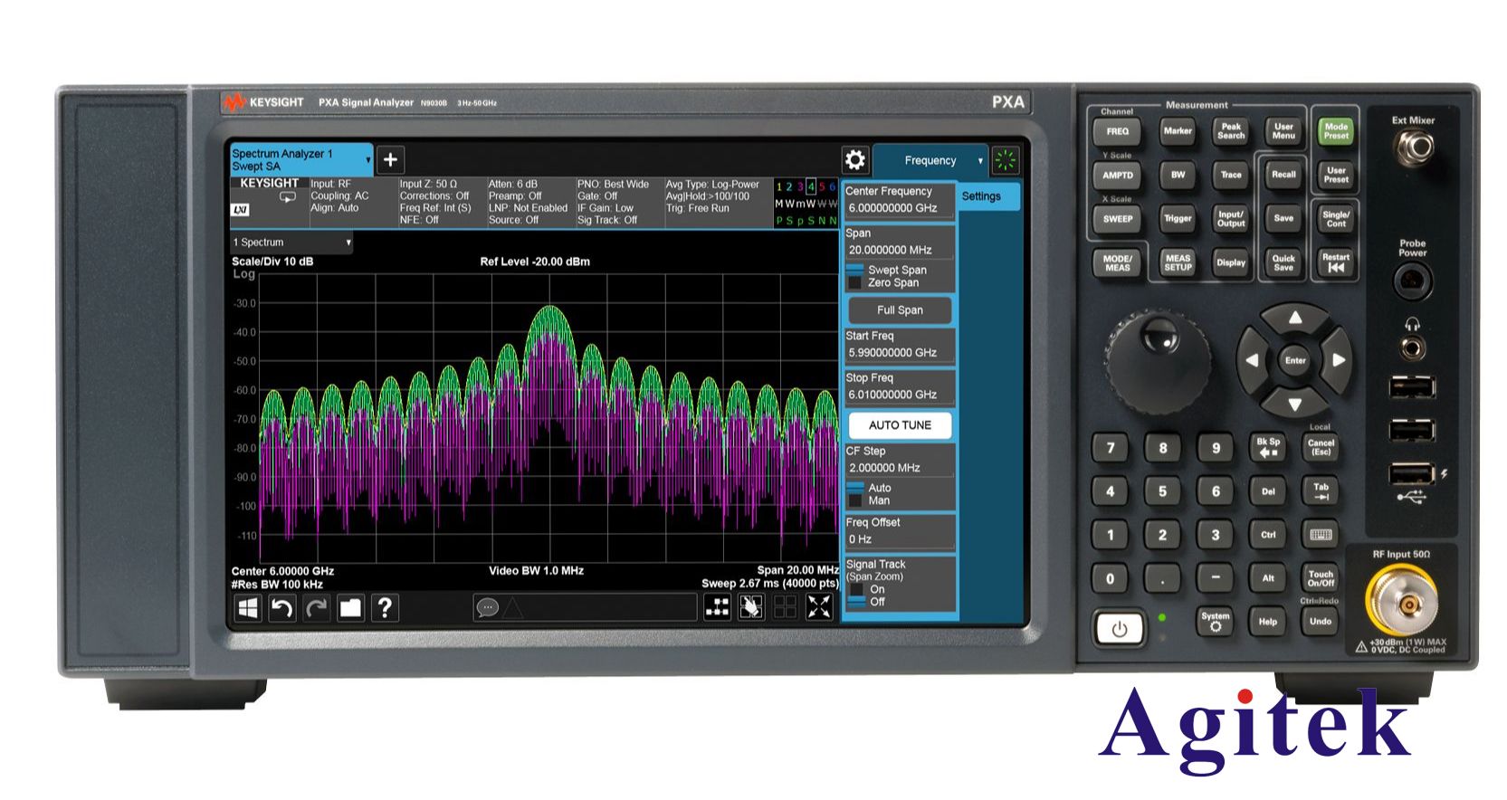Add a new screen with the plus icon
Screen dimensions: 1507x800
click(390, 160)
